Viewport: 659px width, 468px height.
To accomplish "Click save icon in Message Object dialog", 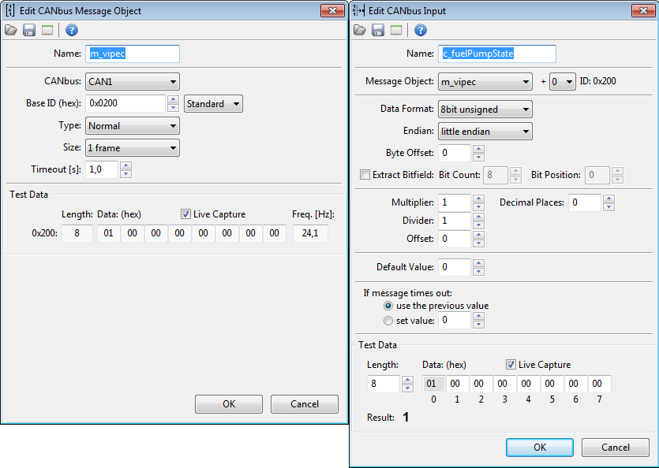I will coord(29,30).
